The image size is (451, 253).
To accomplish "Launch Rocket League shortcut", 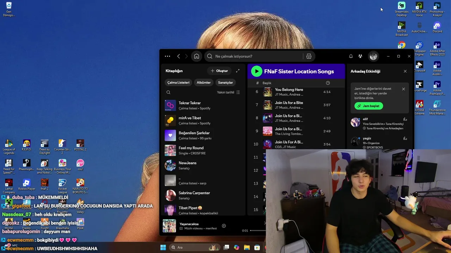I will 62,187.
